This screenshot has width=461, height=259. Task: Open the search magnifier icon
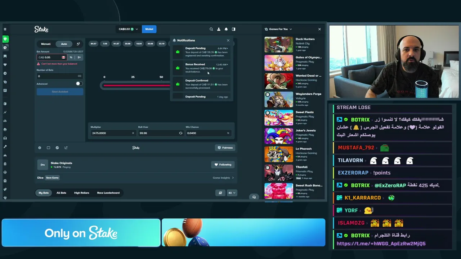(x=211, y=29)
